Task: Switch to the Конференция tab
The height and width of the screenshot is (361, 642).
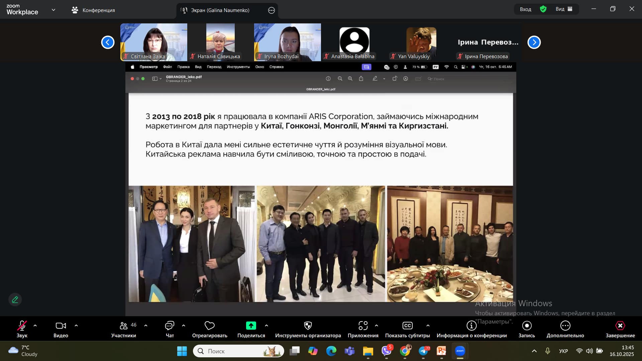Action: click(94, 10)
